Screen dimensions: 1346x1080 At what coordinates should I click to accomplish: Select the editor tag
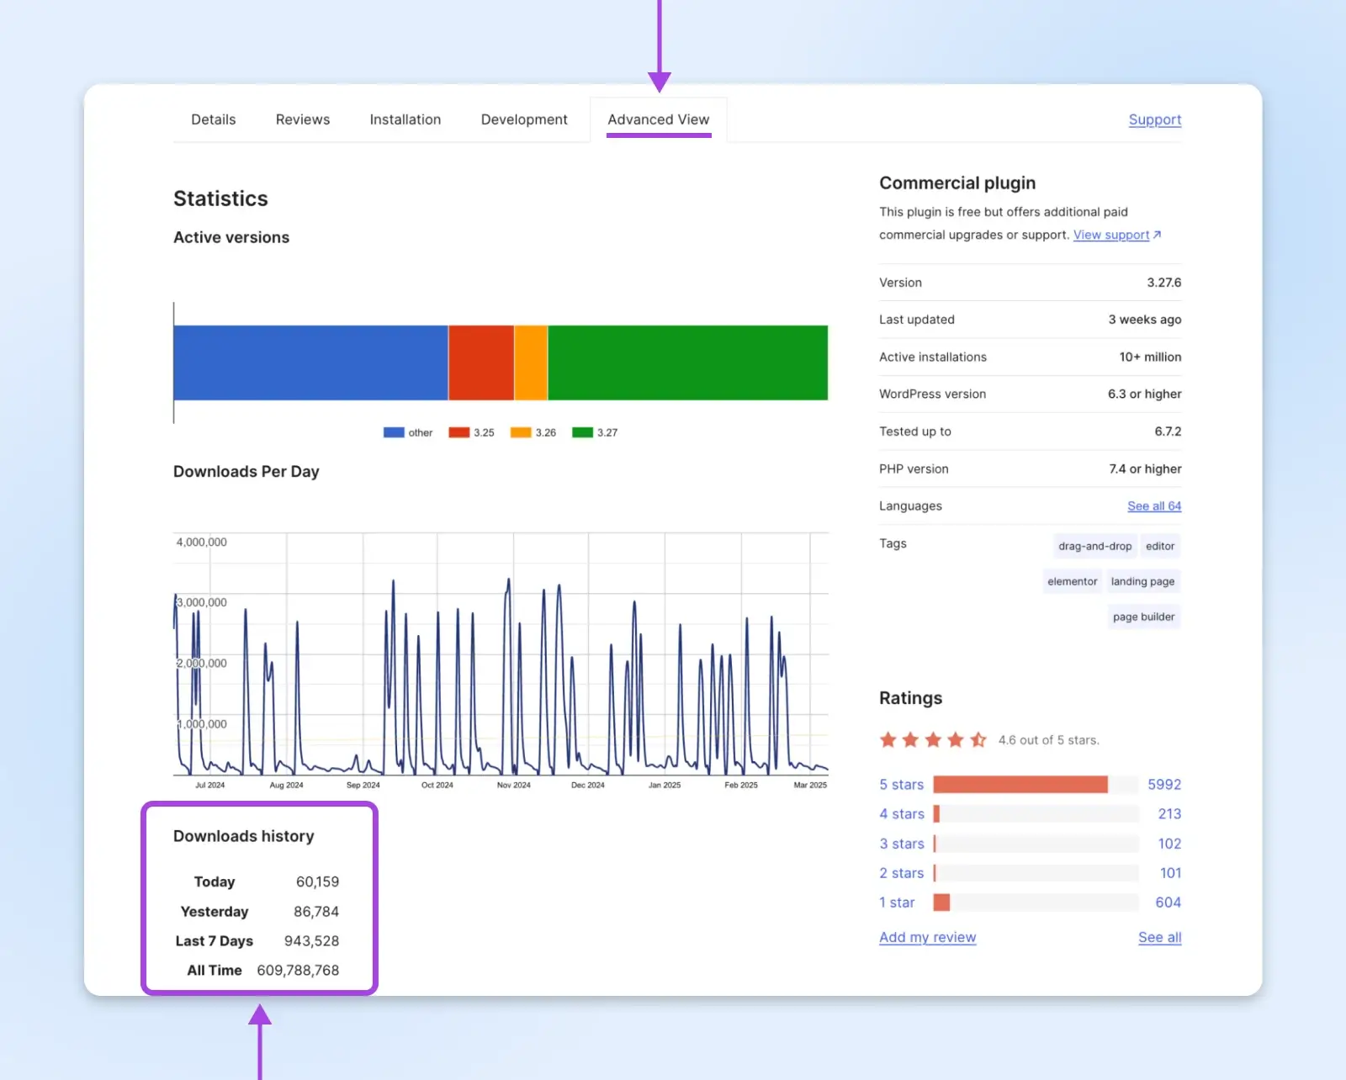[1159, 546]
